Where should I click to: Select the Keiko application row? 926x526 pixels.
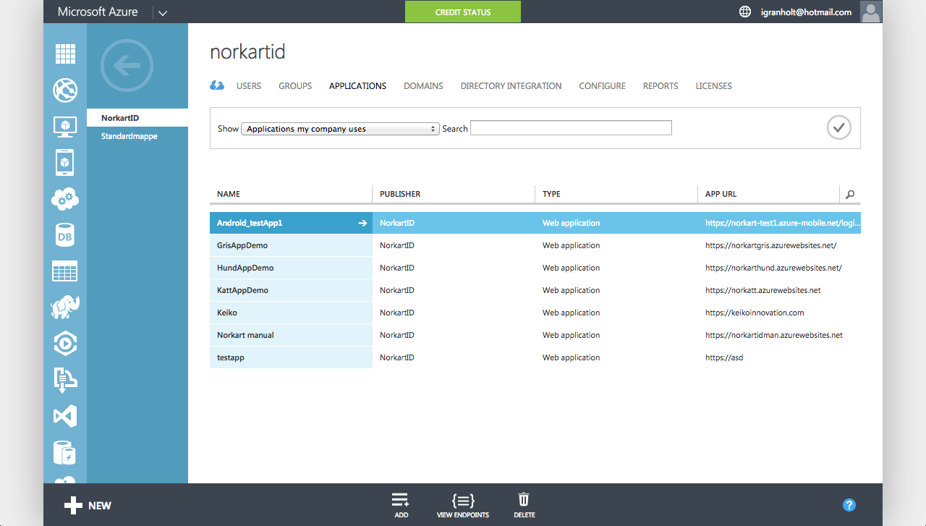click(x=535, y=313)
